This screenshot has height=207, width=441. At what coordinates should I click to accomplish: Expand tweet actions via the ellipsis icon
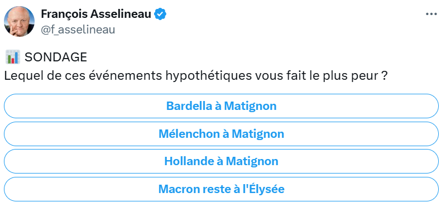432,14
